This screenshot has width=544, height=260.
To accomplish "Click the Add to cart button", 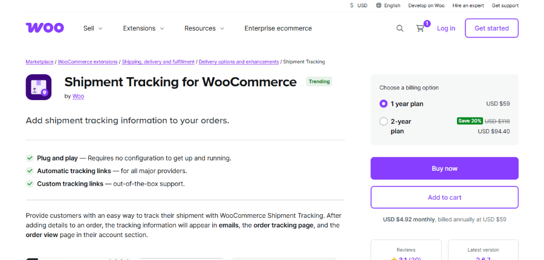I will (x=444, y=197).
